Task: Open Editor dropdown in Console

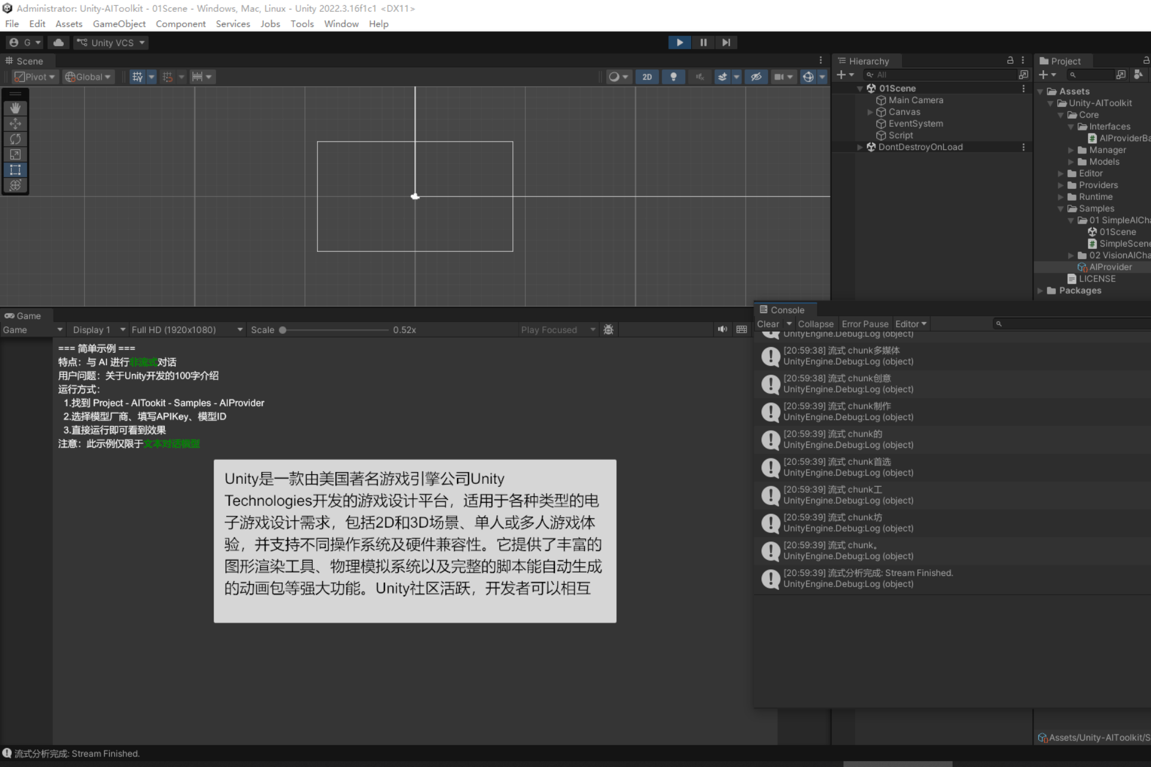Action: coord(911,324)
